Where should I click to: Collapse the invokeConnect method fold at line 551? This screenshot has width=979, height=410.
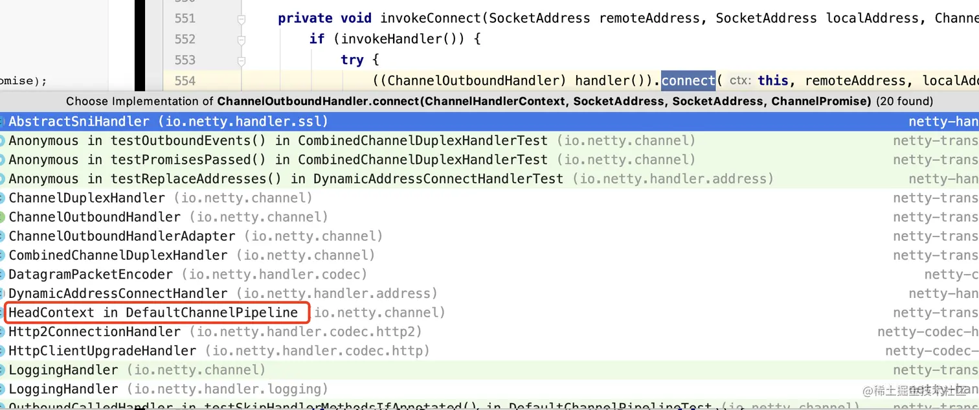[241, 20]
